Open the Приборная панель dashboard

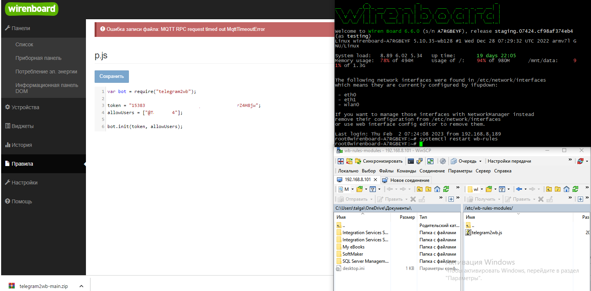coord(38,58)
